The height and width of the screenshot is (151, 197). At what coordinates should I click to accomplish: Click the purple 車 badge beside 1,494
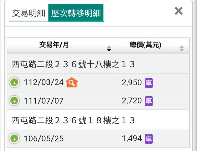[149, 139]
